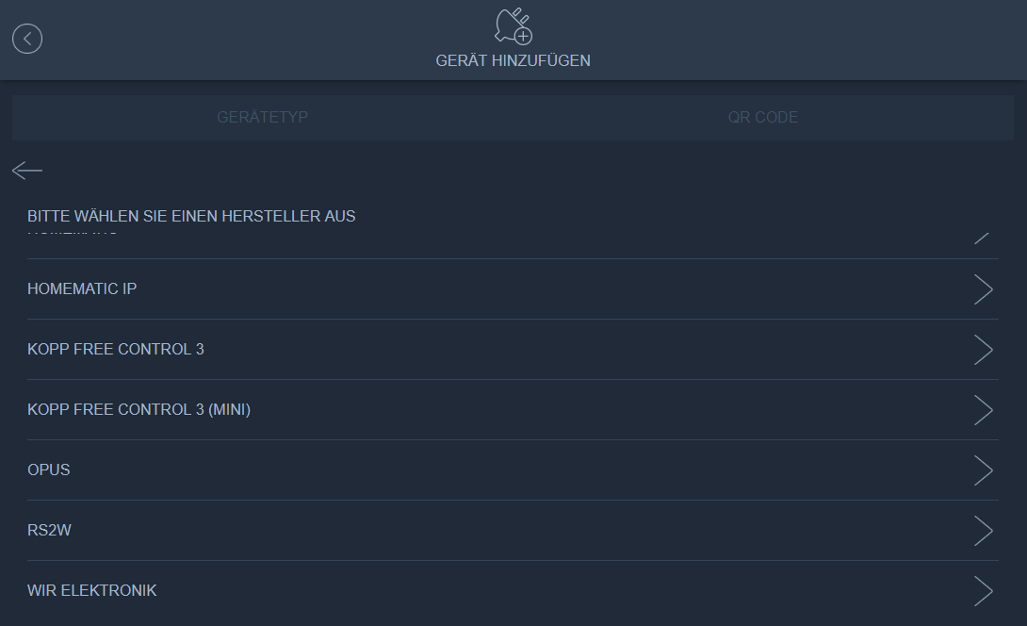
Task: Click the plug with plus icon
Action: 513,26
